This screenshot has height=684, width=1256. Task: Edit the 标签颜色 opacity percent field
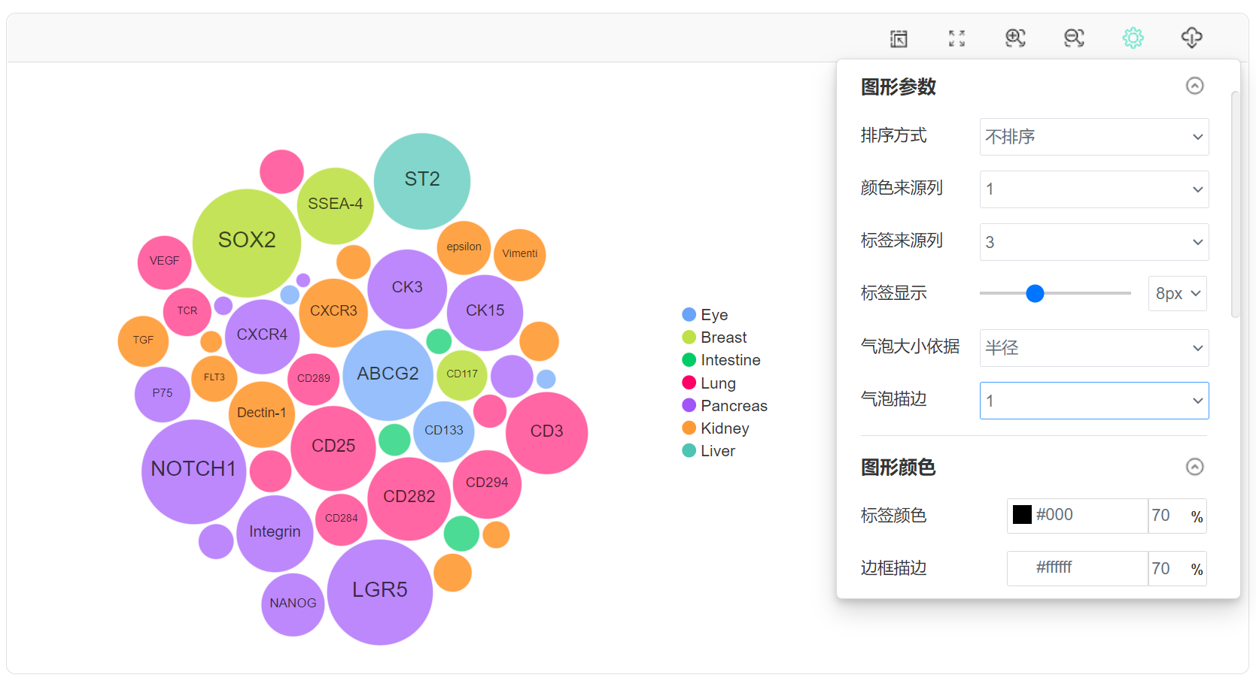point(1177,516)
